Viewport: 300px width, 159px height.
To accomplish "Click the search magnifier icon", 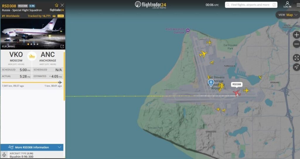I will point(228,5).
